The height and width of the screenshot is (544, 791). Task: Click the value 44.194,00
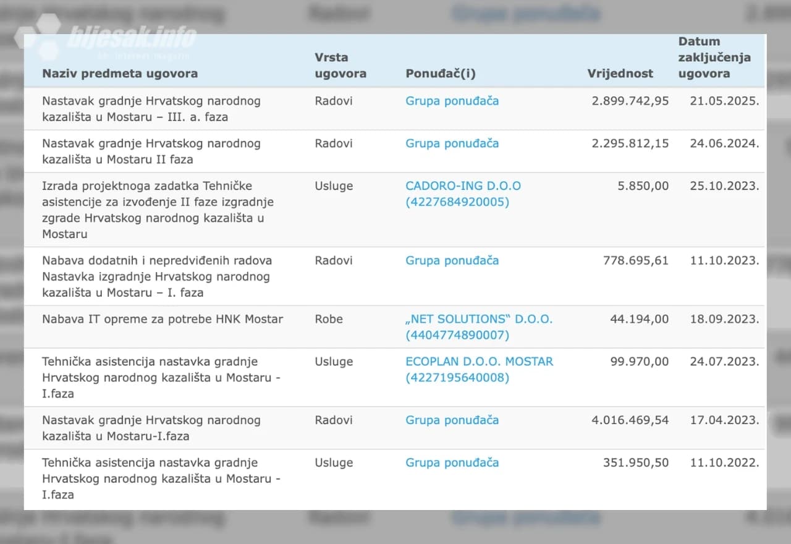click(x=643, y=320)
